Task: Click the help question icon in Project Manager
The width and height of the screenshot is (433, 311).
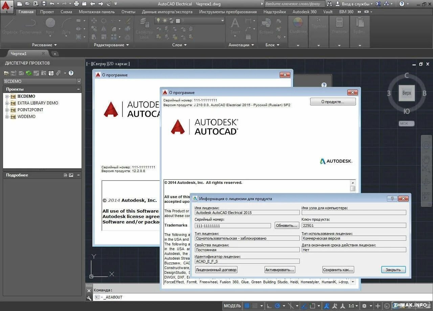Action: pyautogui.click(x=71, y=73)
